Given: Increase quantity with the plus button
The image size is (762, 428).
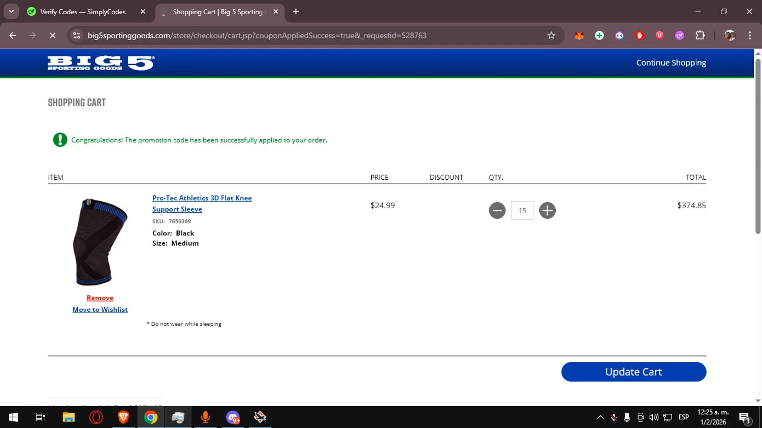Looking at the screenshot, I should click(547, 210).
